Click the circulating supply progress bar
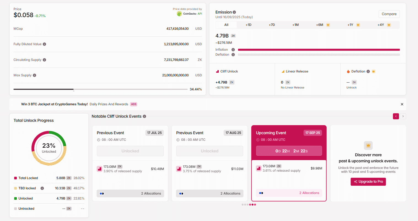Screen dimensions: 418x221 pyautogui.click(x=101, y=89)
